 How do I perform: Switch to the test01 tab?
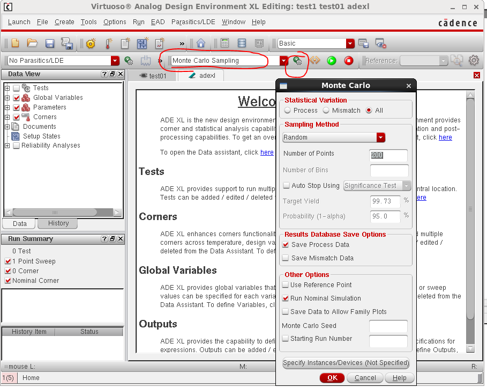tap(153, 76)
